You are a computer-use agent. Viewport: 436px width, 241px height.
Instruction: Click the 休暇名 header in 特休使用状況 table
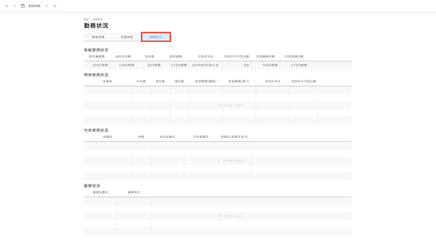point(107,81)
